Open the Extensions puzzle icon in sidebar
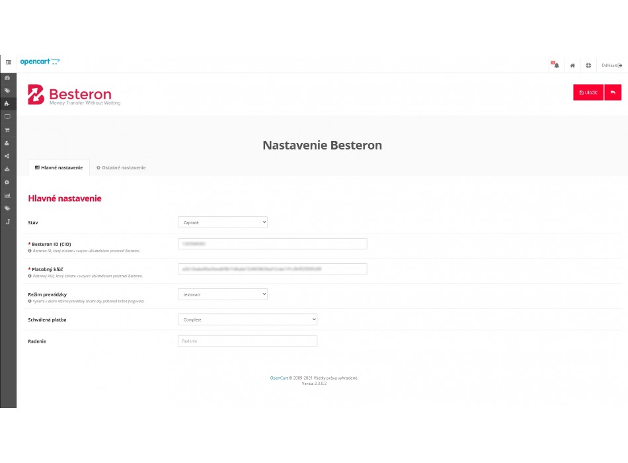 7,104
